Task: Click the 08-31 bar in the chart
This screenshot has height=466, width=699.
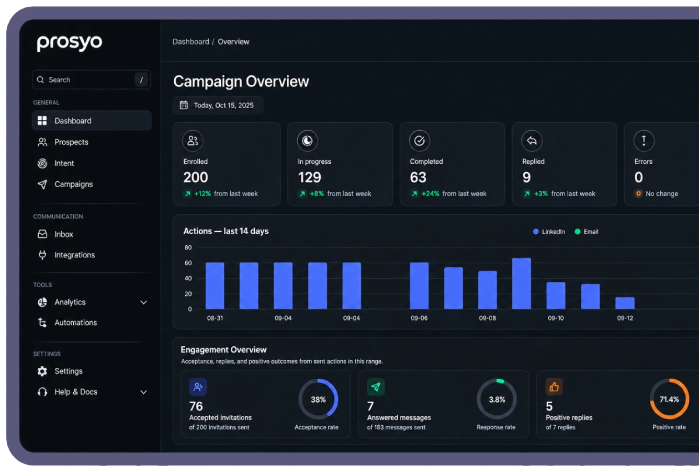Action: [215, 286]
